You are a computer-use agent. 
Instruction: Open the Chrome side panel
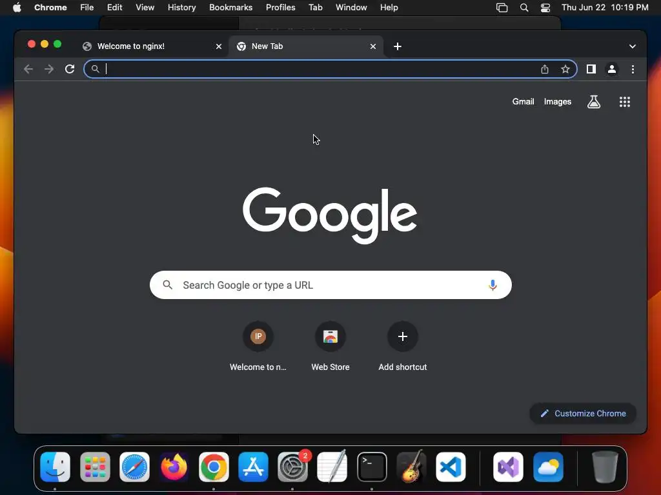591,69
